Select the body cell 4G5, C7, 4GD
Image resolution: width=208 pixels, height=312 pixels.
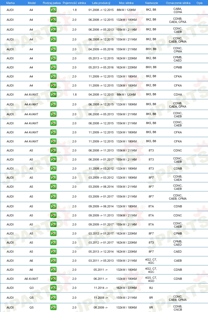(151, 279)
